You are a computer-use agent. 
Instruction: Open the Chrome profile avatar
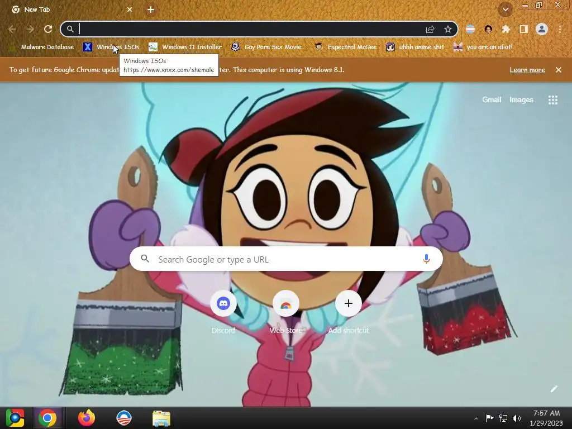(x=542, y=29)
